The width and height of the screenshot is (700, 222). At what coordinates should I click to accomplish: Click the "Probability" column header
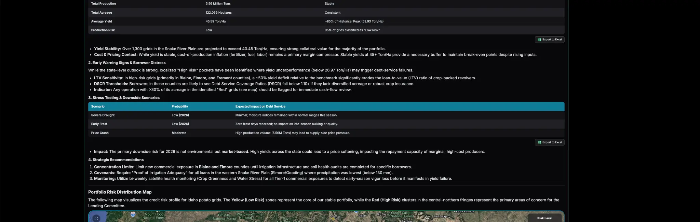180,107
